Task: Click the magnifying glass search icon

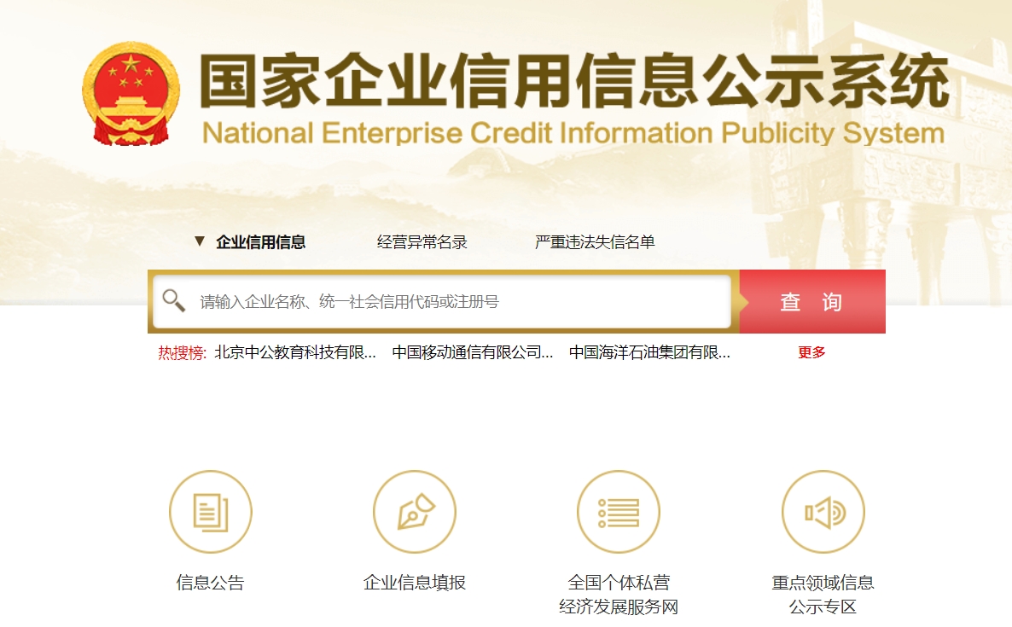Action: 174,301
